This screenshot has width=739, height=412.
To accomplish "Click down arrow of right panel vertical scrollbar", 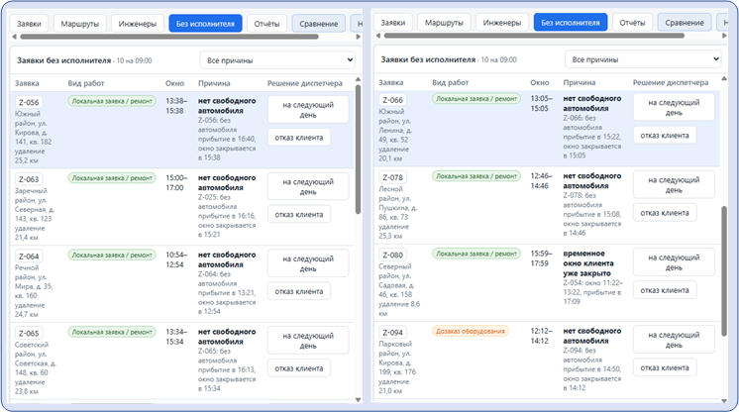I will coord(724,401).
